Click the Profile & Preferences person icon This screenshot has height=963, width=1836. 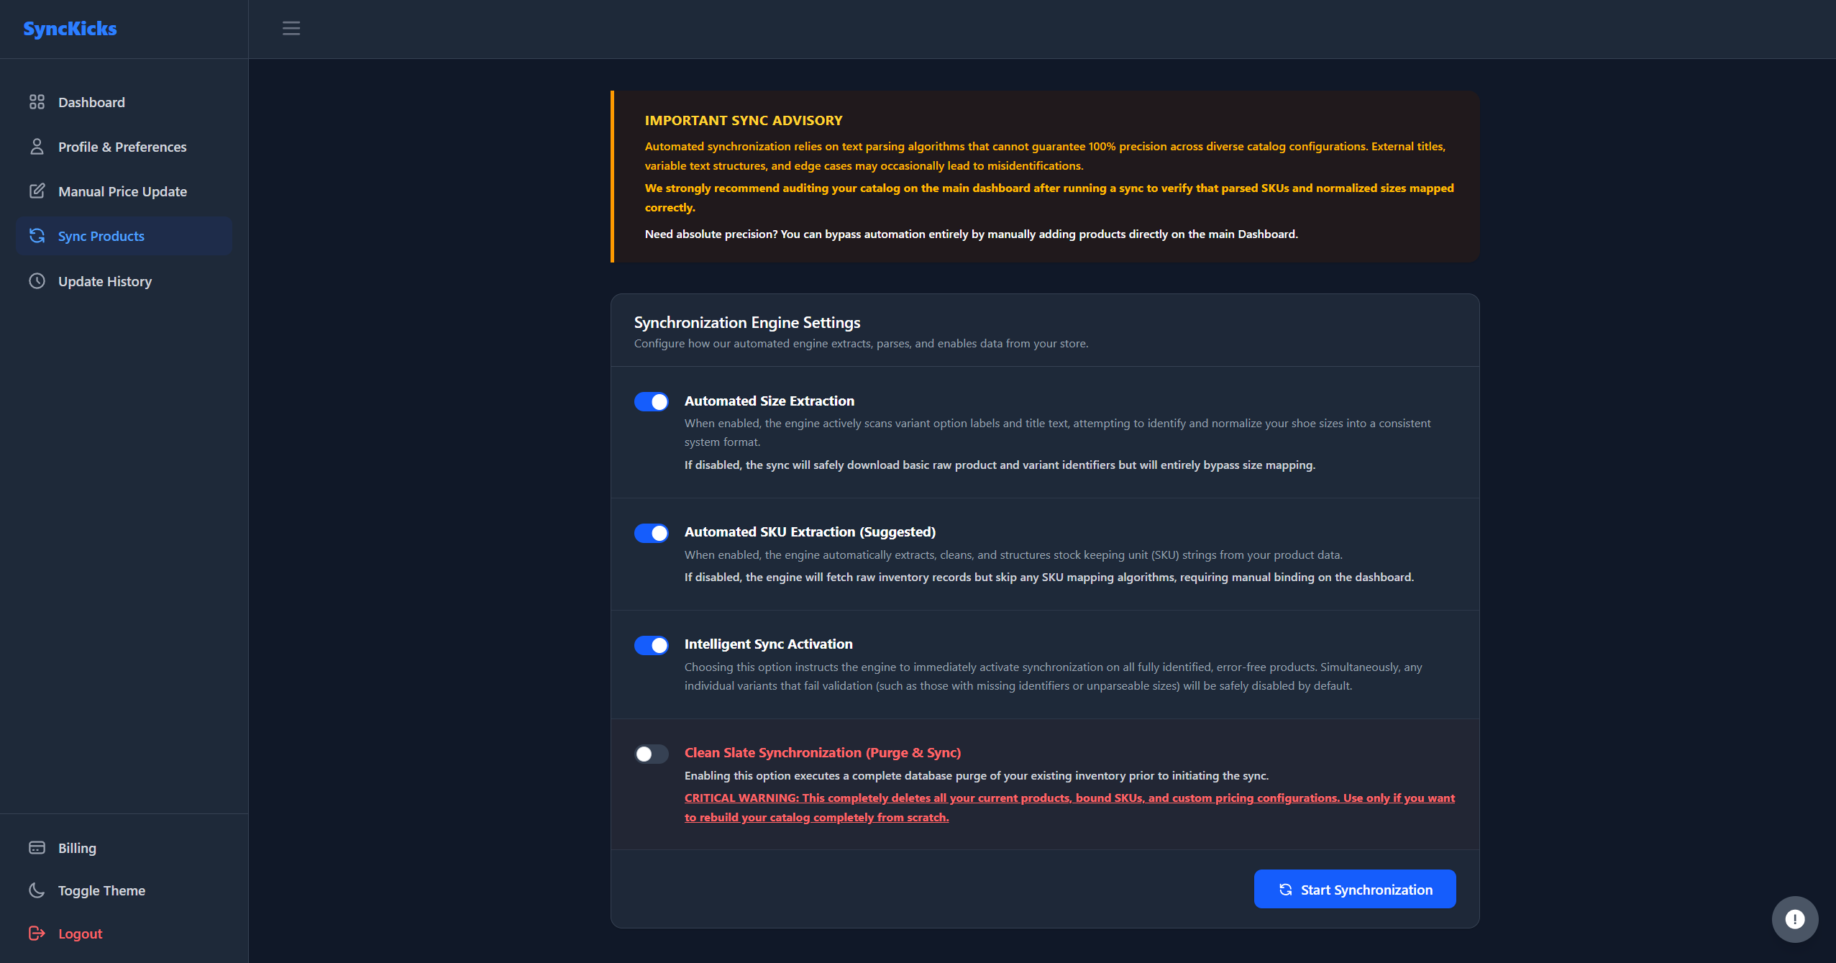click(37, 147)
